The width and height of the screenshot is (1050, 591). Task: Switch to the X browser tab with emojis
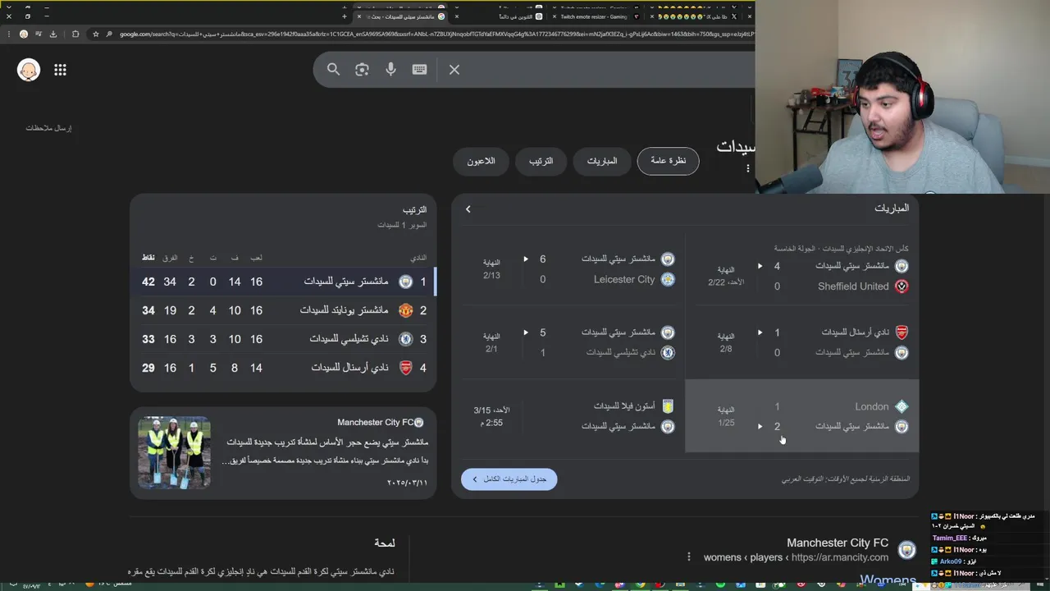(697, 16)
